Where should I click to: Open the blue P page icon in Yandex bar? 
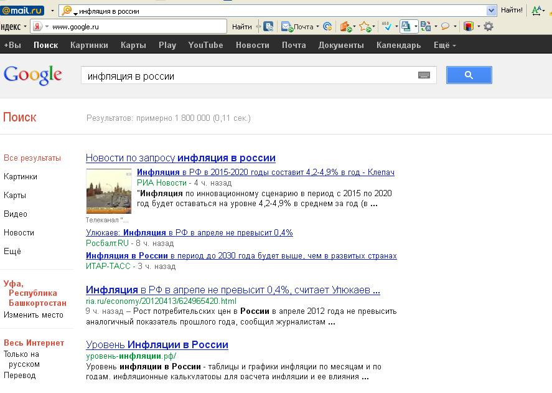(x=269, y=26)
